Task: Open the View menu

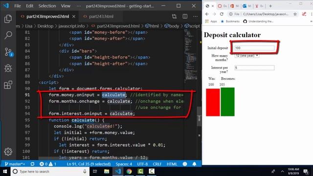Action: 66,6
